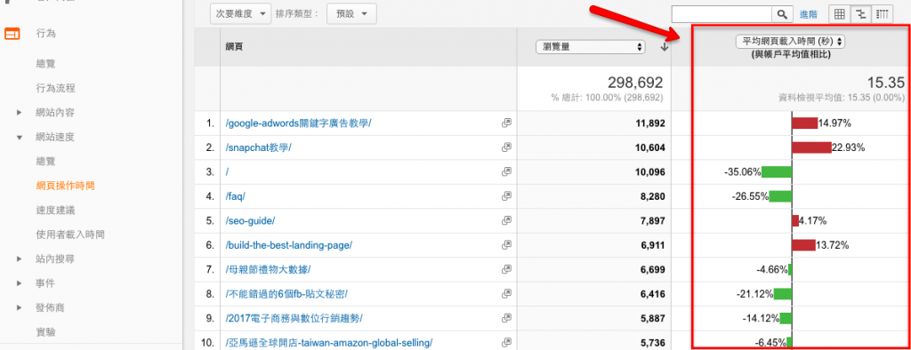Expand the 網站內容 sidebar section

[20, 113]
